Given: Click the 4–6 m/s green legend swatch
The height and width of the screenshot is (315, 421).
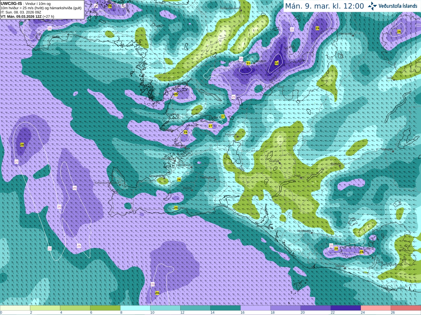Looking at the screenshot, I should pyautogui.click(x=75, y=308).
